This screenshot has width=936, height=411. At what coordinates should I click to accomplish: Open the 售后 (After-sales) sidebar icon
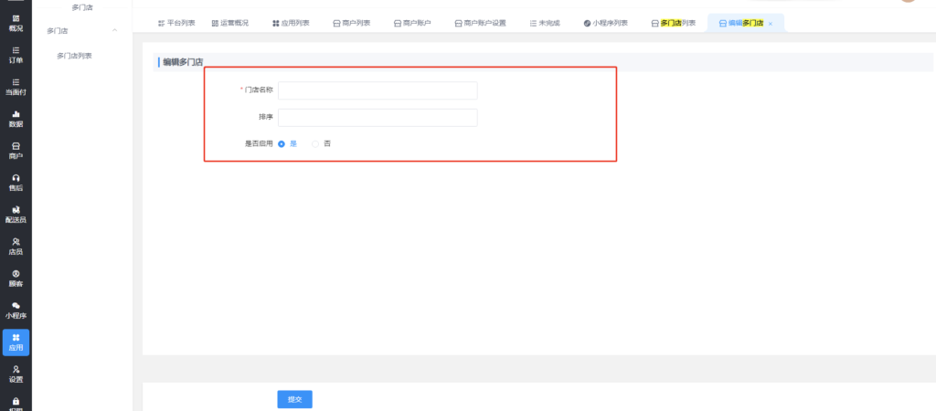(16, 182)
